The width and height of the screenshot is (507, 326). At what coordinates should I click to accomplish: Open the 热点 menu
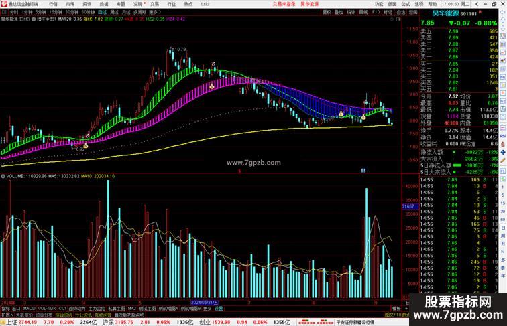pos(188,4)
